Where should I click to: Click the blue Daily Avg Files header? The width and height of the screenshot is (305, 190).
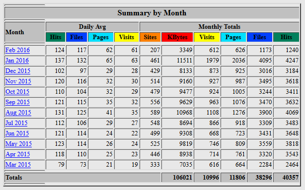click(76, 37)
